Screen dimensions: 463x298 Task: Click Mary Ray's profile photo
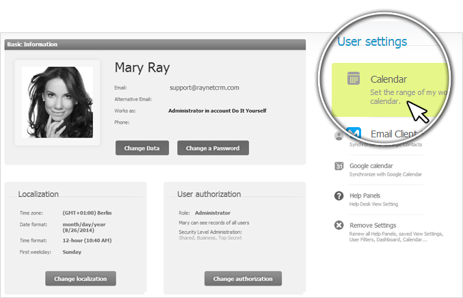tap(57, 102)
